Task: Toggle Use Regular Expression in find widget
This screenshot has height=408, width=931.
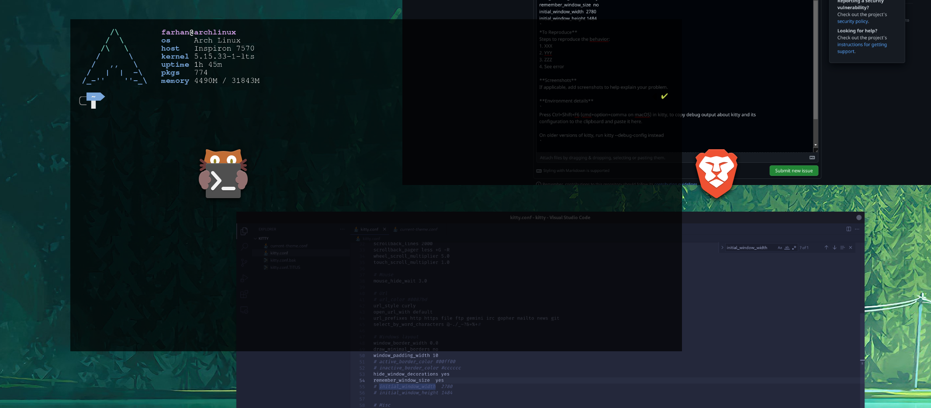Action: [794, 247]
